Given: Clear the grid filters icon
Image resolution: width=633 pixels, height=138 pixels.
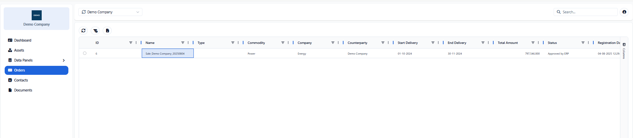Looking at the screenshot, I should pos(95,31).
